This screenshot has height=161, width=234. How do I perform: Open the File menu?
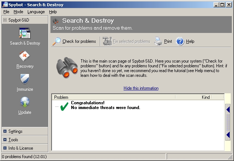point(6,12)
